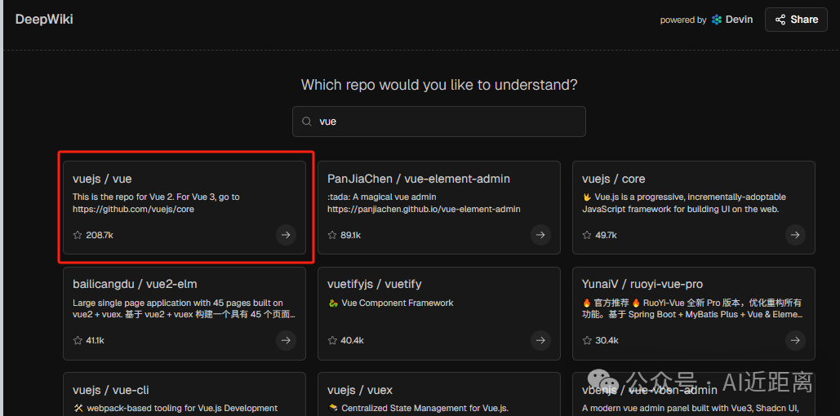Click arrow button on ruoyi-vue-pro card

click(x=795, y=340)
